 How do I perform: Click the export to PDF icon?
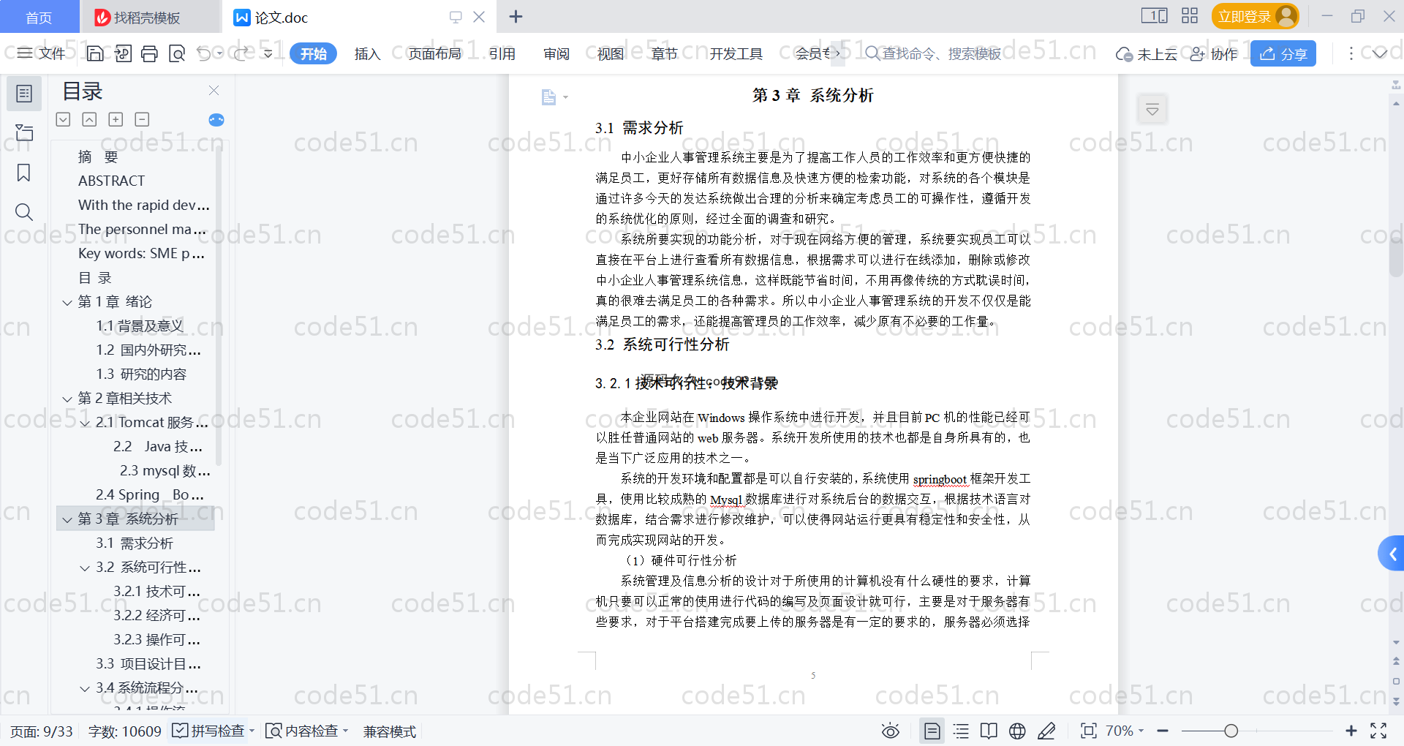123,53
